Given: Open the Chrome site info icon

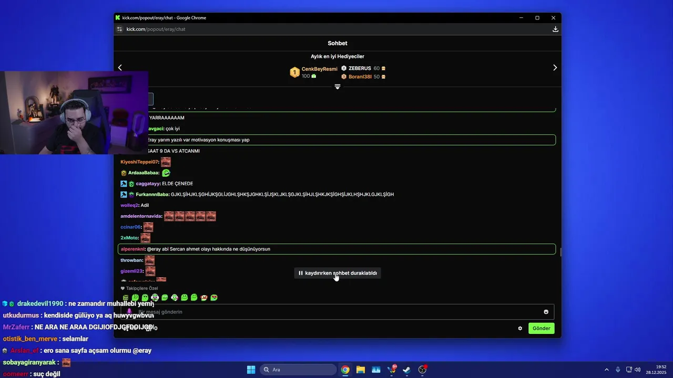Looking at the screenshot, I should 119,29.
